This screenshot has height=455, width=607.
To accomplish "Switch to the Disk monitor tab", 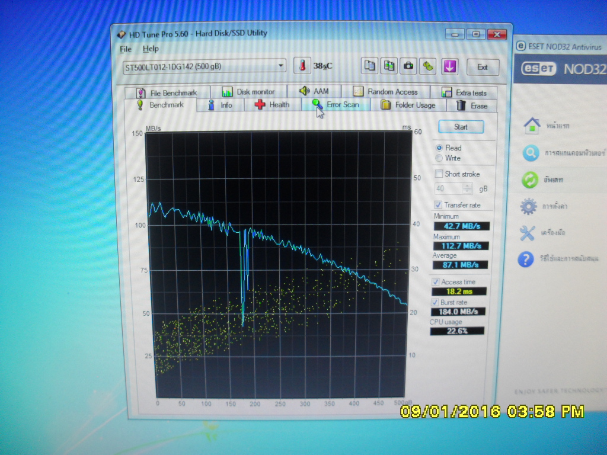I will 248,92.
